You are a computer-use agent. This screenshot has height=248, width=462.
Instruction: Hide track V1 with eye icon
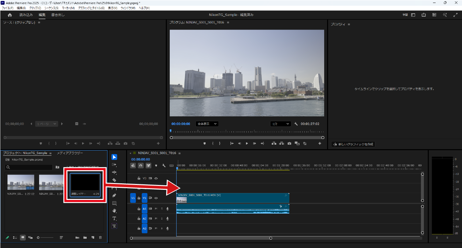pos(156,198)
